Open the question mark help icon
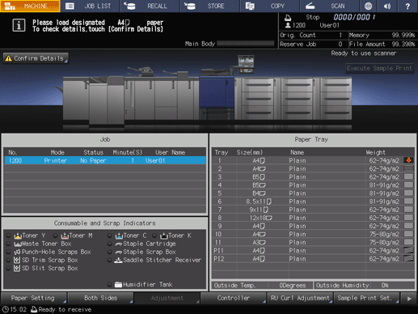418x314 pixels. (x=407, y=6)
